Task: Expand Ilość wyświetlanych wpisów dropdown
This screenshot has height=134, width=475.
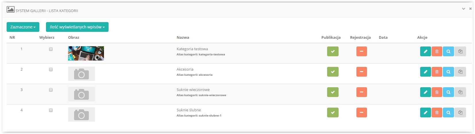Action: click(x=77, y=27)
